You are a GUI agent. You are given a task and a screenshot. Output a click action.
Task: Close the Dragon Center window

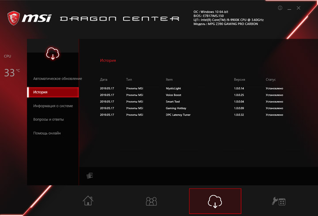(x=299, y=8)
